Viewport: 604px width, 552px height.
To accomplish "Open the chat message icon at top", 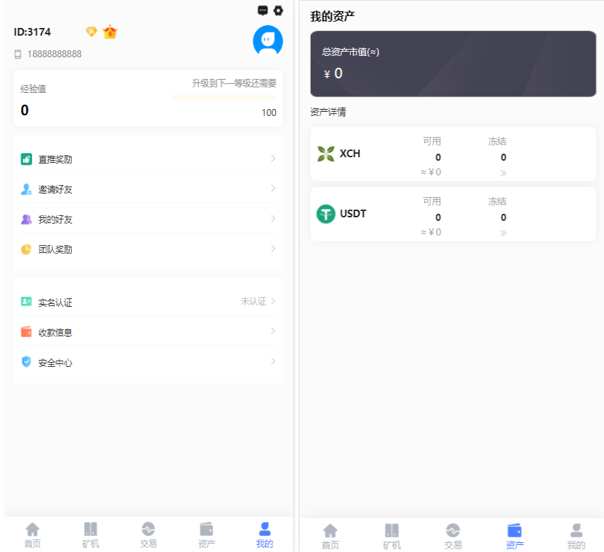I will click(263, 10).
